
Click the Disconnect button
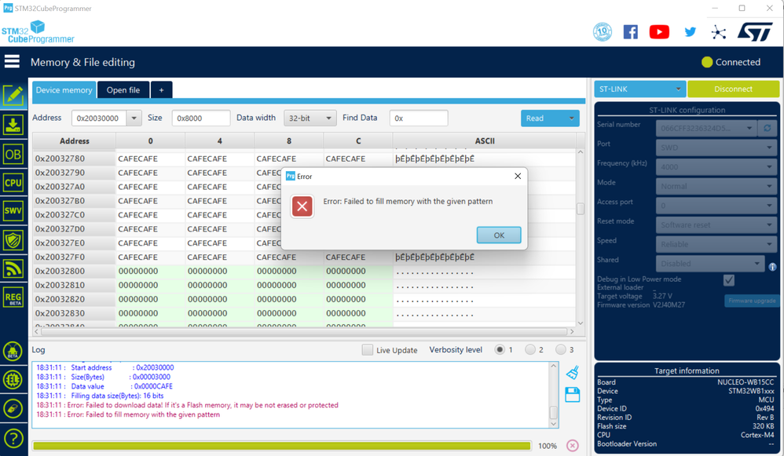733,89
